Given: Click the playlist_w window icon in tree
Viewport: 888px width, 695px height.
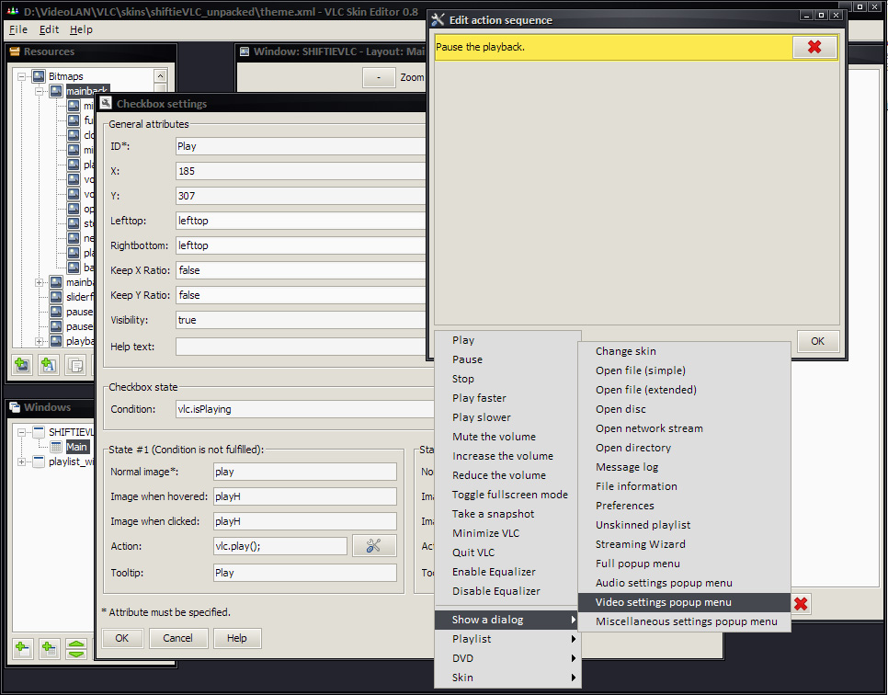Looking at the screenshot, I should click(x=39, y=461).
